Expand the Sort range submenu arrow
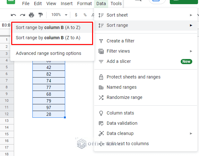 pos(191,25)
